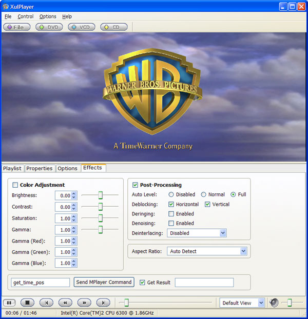Increase Brightness with up spinner arrow
This screenshot has width=308, height=319.
[x=74, y=193]
